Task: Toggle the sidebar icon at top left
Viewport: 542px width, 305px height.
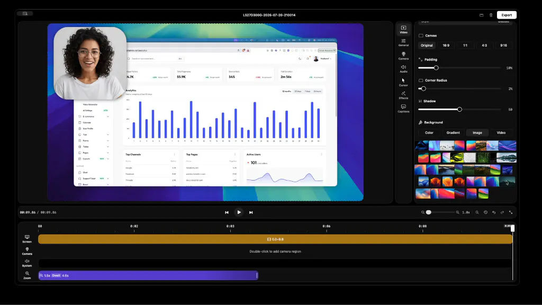Action: click(x=25, y=13)
